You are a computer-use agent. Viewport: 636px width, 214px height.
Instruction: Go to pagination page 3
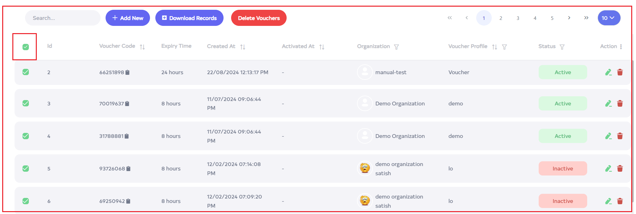click(x=518, y=18)
